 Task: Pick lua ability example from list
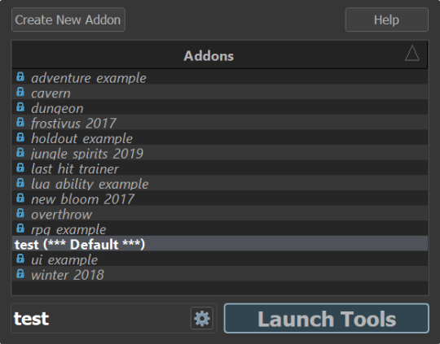pyautogui.click(x=220, y=183)
